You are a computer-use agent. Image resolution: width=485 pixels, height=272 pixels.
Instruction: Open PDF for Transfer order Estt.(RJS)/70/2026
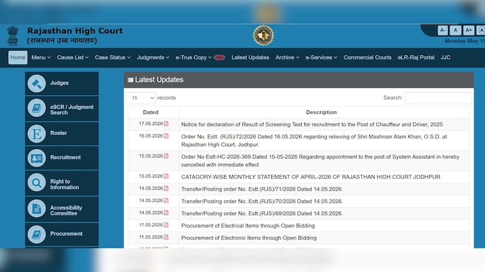tap(166, 201)
